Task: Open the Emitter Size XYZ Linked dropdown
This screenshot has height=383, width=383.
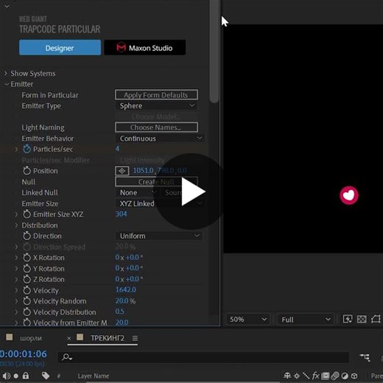Action: [160, 203]
